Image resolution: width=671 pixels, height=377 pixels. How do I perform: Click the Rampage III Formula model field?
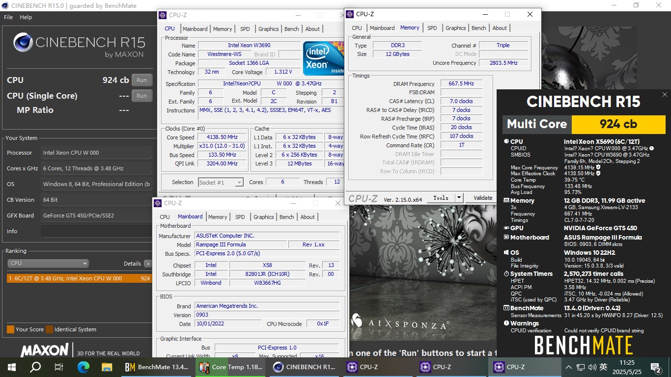coord(240,244)
